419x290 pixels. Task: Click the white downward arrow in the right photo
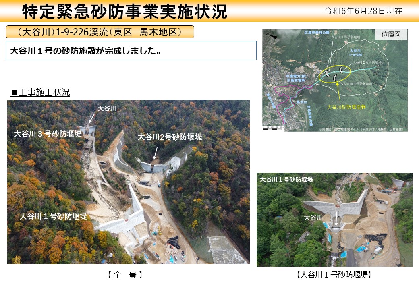[337, 218]
